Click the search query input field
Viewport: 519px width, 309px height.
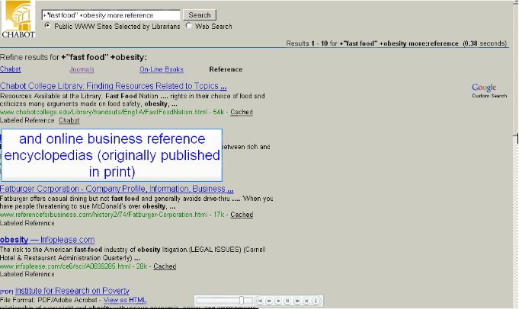point(111,15)
